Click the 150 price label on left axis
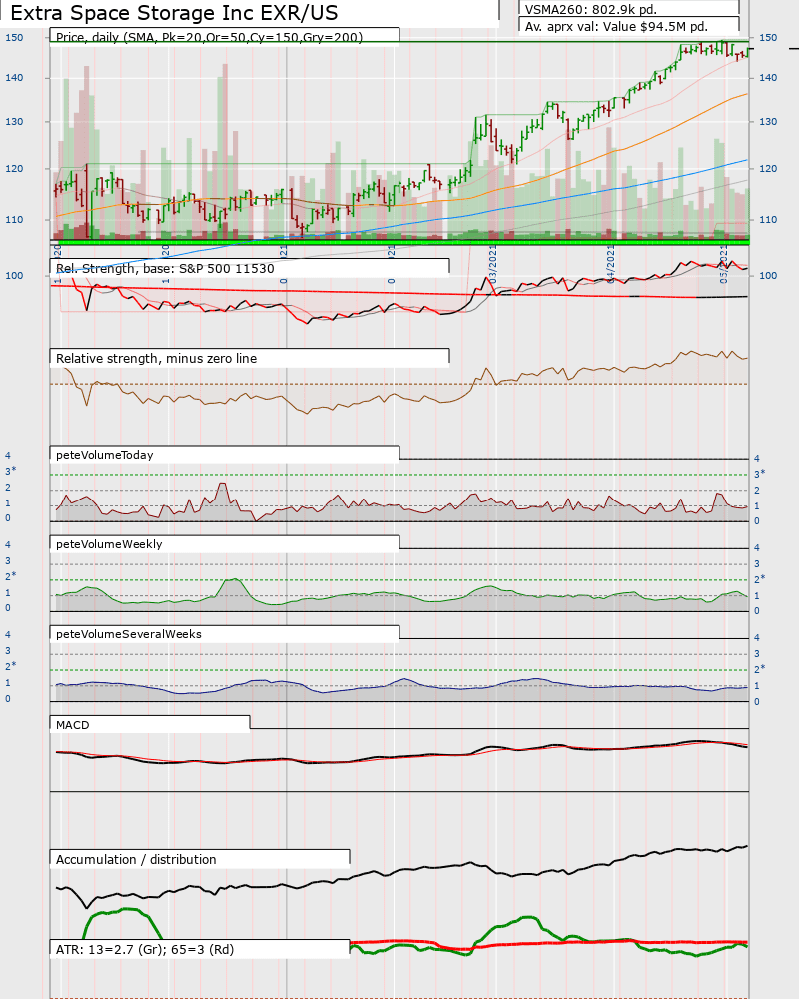The height and width of the screenshot is (999, 799). click(14, 38)
